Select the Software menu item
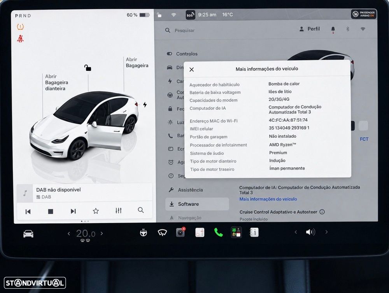The image size is (389, 293). pyautogui.click(x=197, y=204)
